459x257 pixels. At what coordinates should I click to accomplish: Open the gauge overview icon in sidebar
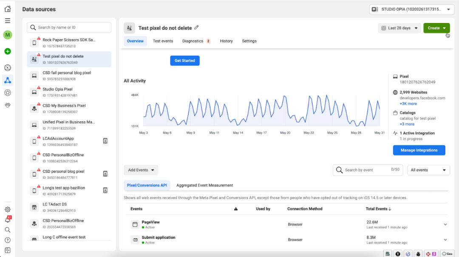8,68
